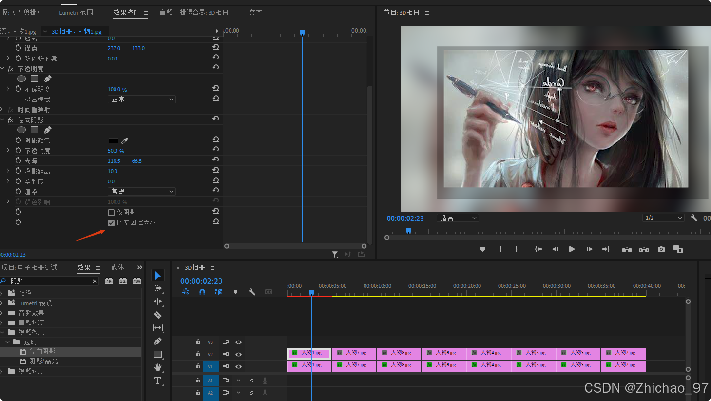
Task: Click Go to In point button
Action: point(538,249)
